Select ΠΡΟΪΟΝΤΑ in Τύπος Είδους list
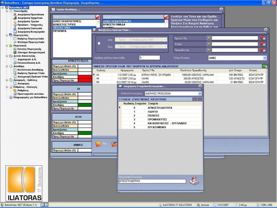The image size is (277, 208). (74, 31)
